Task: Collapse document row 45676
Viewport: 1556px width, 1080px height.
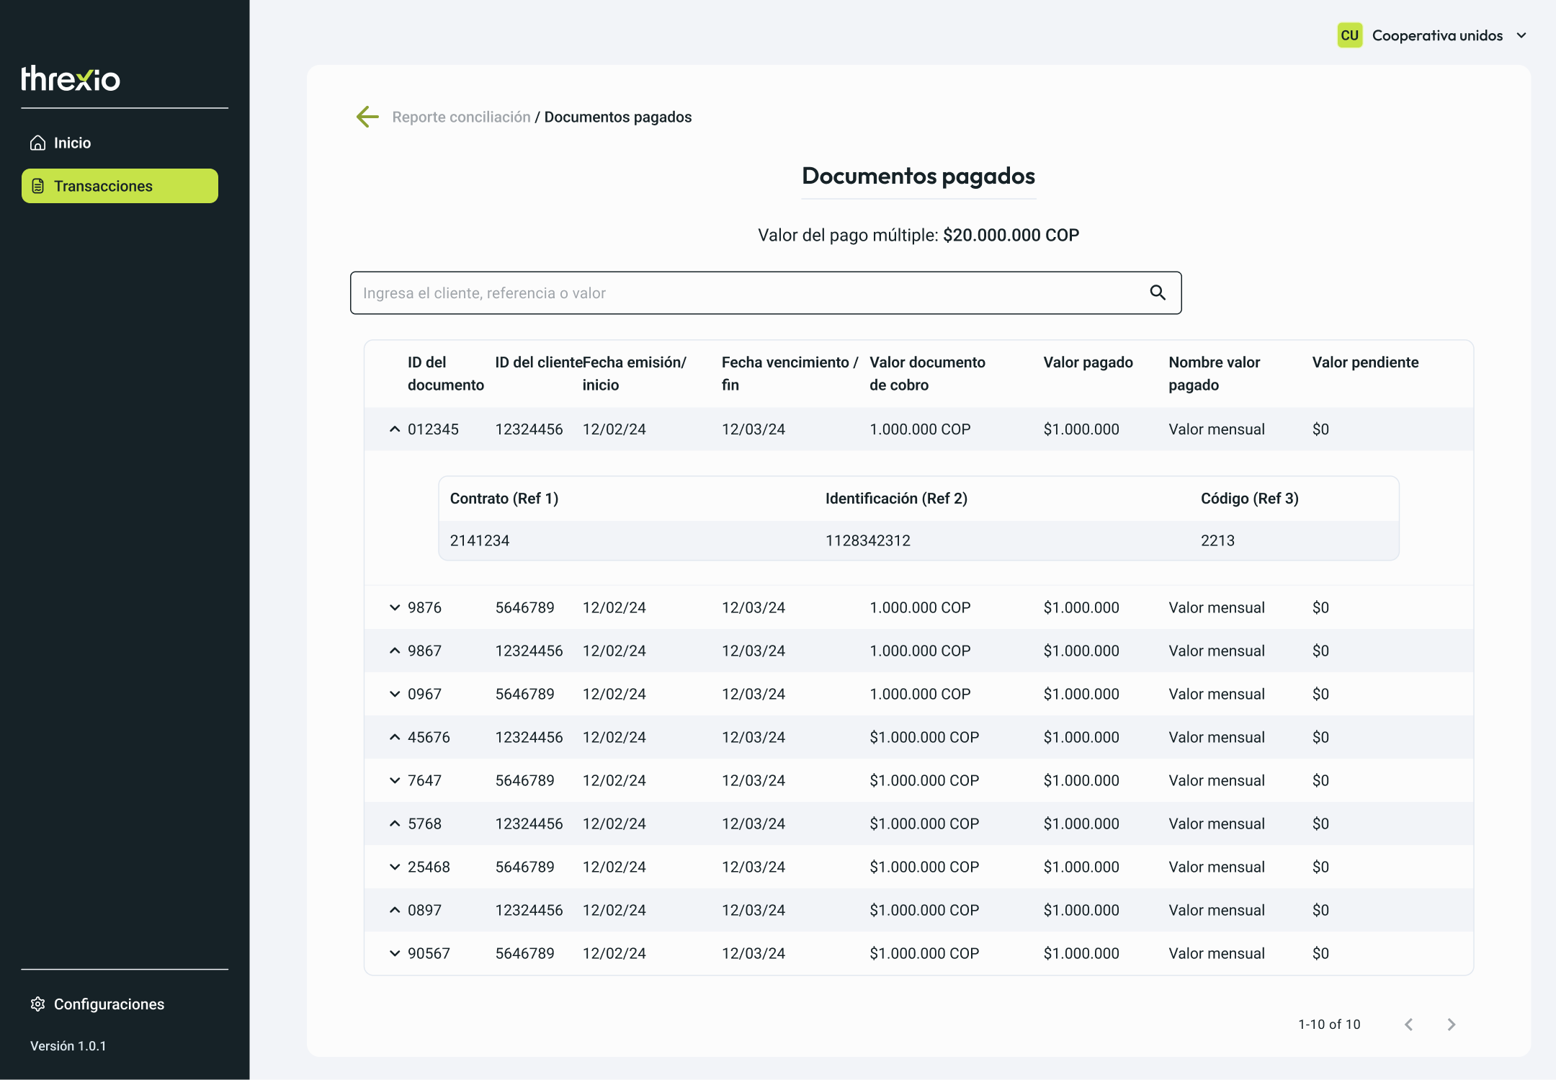Action: 395,738
